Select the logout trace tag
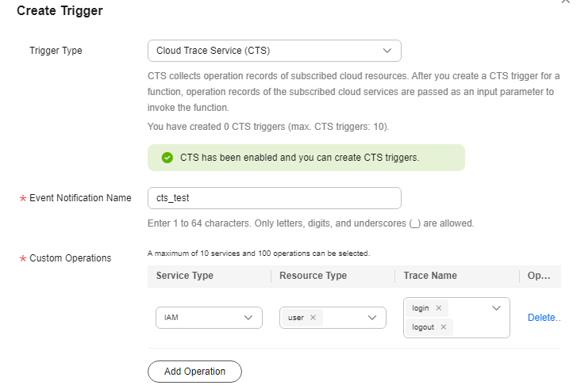Screen dimensions: 577x389 (x=423, y=327)
